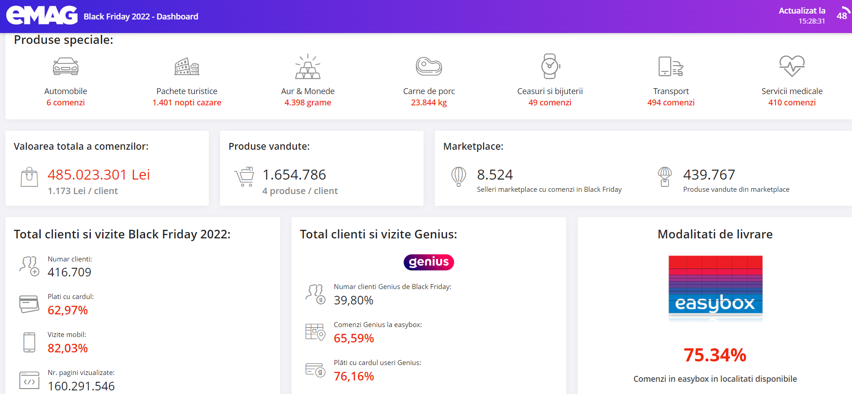This screenshot has height=394, width=852.
Task: Select the 8.524 sellers number
Action: pyautogui.click(x=495, y=175)
